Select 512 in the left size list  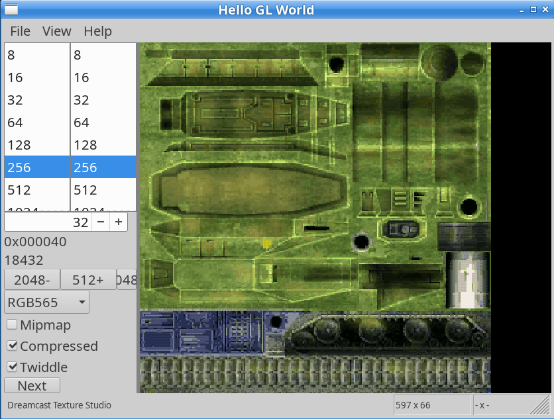[37, 190]
